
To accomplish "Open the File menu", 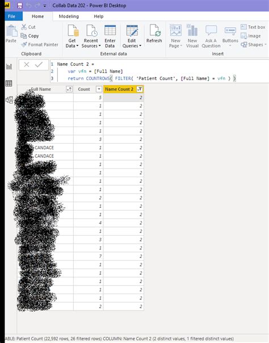I will (12, 16).
